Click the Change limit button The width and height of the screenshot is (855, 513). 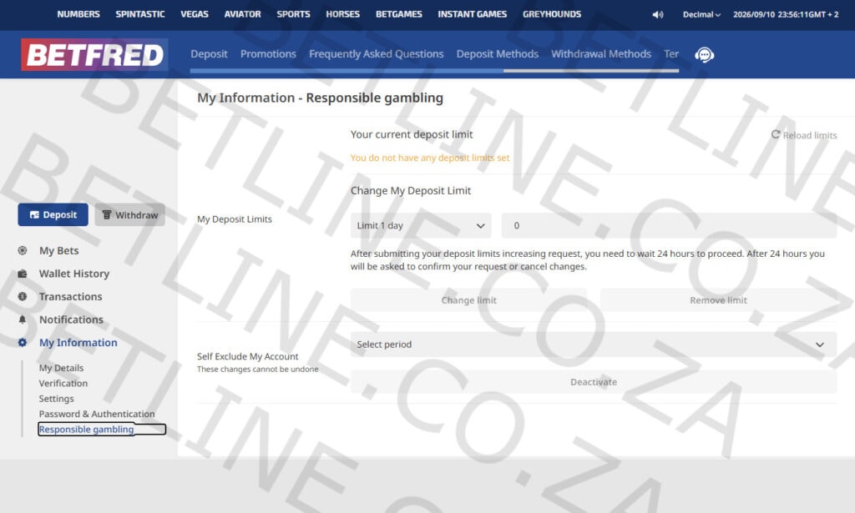coord(469,300)
